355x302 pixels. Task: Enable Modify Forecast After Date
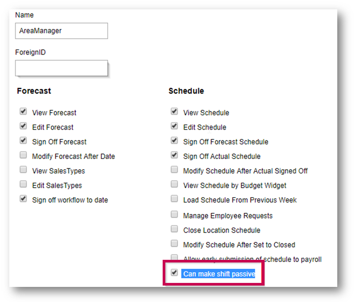point(23,155)
